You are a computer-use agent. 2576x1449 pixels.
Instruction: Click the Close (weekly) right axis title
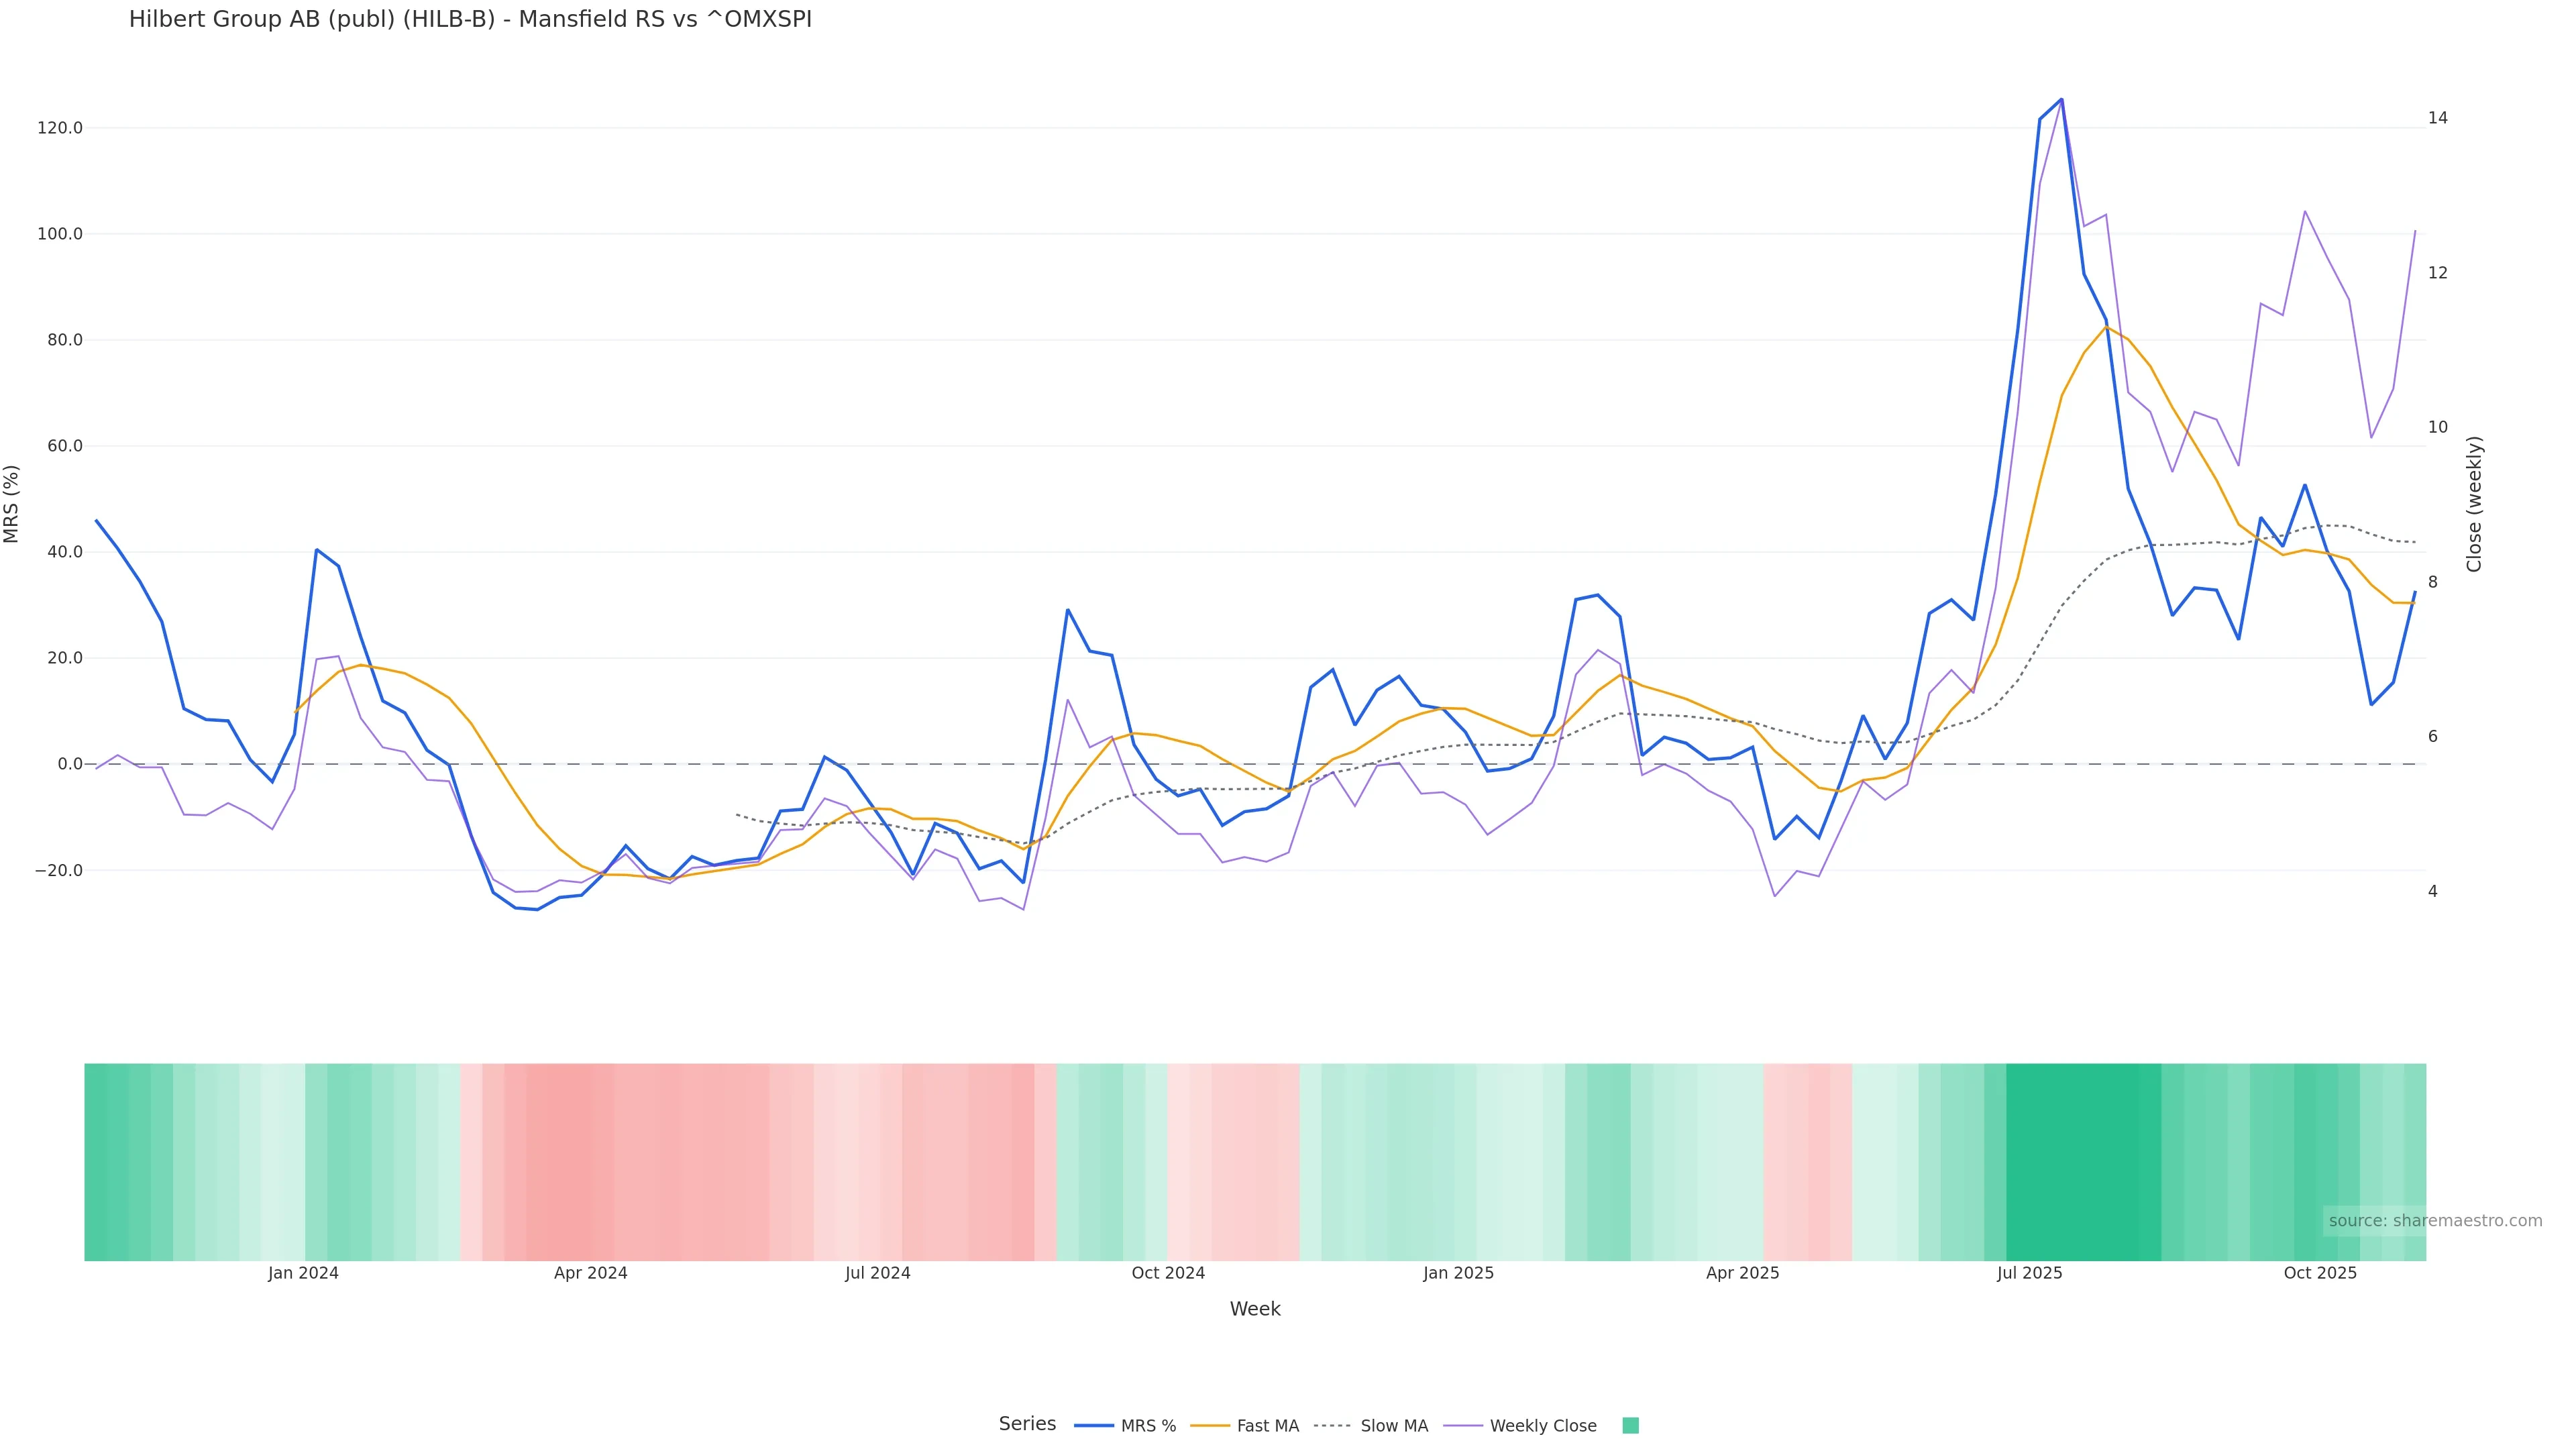tap(2474, 504)
